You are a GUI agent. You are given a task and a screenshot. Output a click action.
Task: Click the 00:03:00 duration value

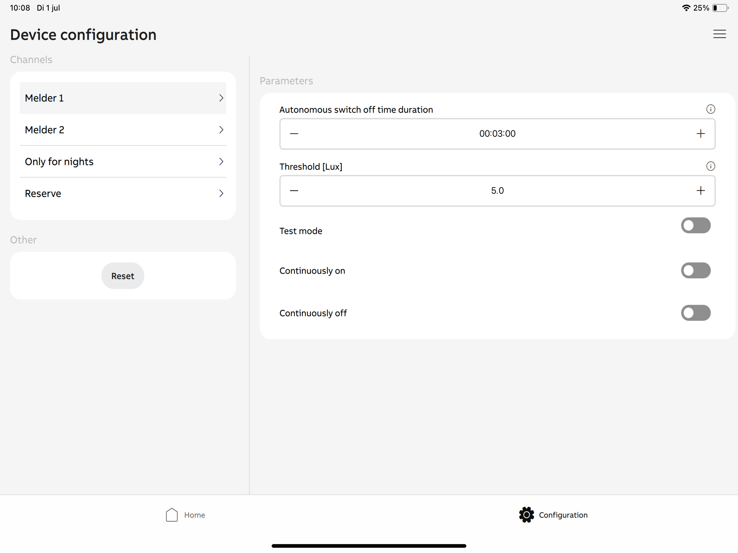tap(497, 134)
